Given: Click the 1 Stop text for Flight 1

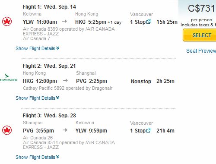Looking at the screenshot, I should coord(138,22).
